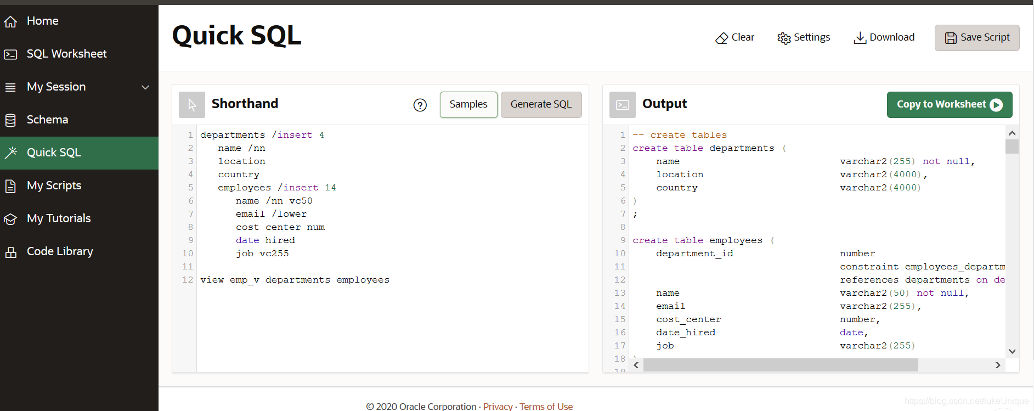Click shorthand line 'name /nn vc50'

(x=274, y=201)
